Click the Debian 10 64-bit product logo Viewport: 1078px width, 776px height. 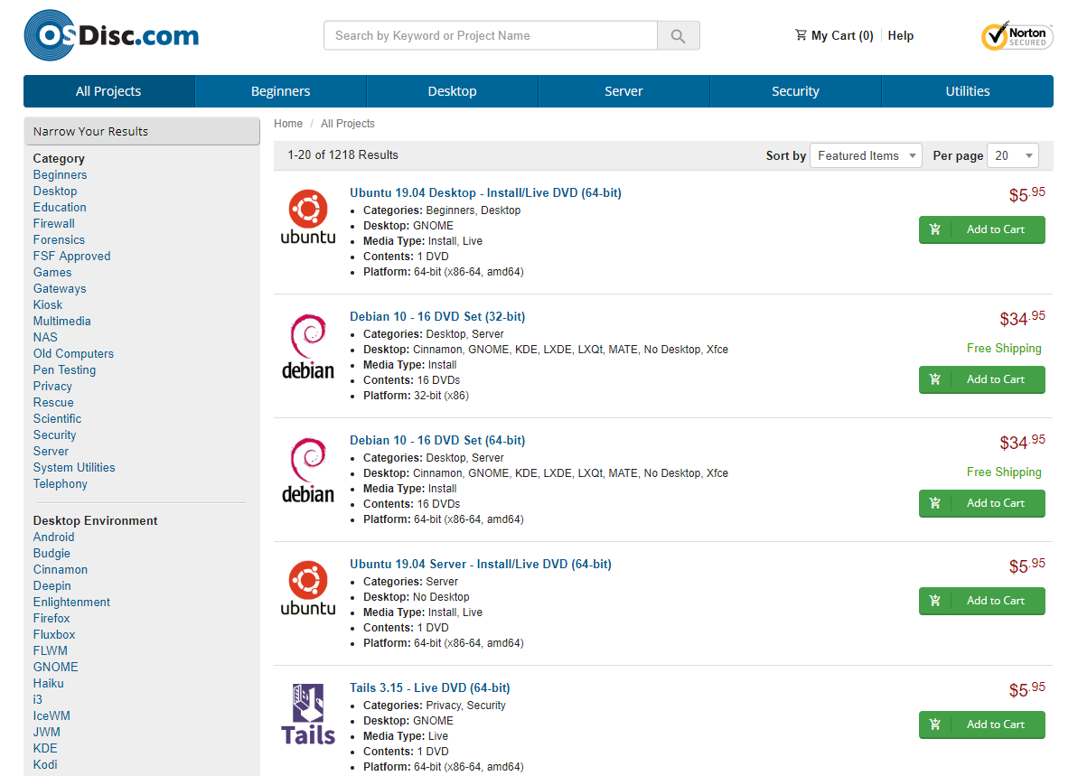(x=308, y=471)
